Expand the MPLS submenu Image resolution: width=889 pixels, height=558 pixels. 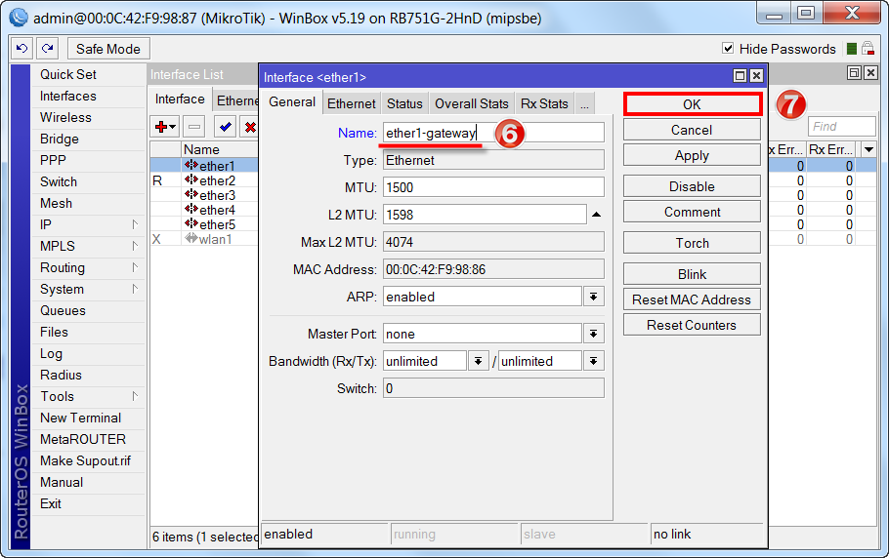point(135,246)
